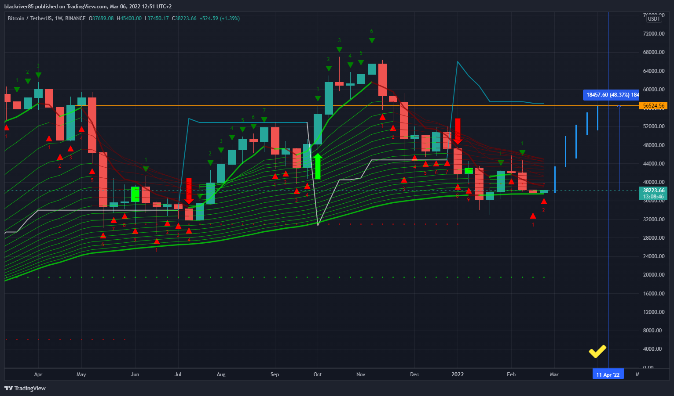The height and width of the screenshot is (396, 674).
Task: Click the 12000.00 price axis value
Action: 654,312
